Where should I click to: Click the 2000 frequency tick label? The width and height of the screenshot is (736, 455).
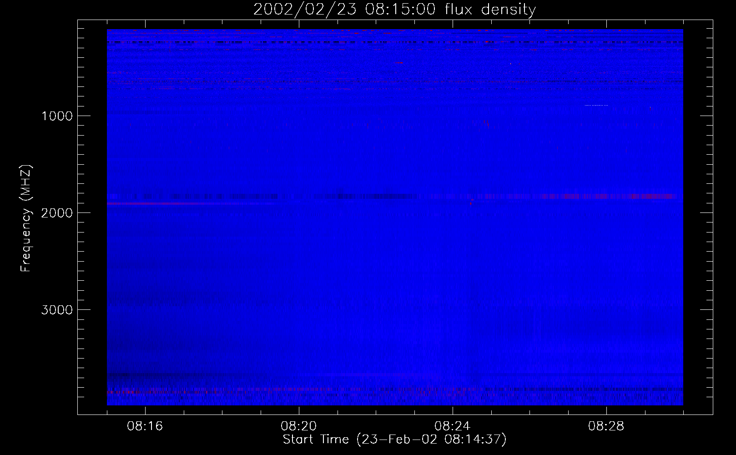pos(57,213)
